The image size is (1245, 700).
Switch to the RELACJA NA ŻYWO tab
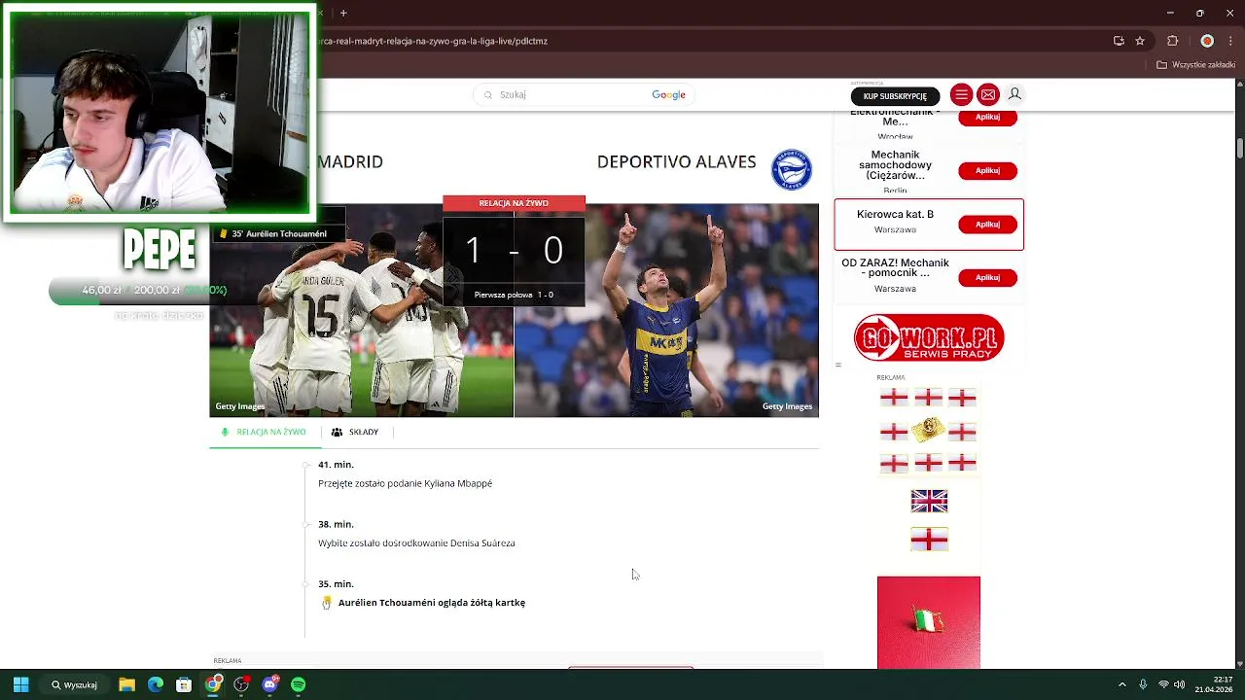(x=264, y=432)
